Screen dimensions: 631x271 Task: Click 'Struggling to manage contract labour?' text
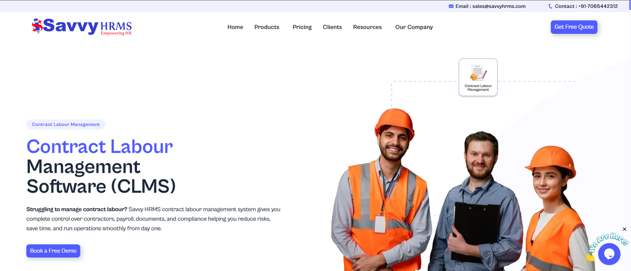tap(77, 209)
